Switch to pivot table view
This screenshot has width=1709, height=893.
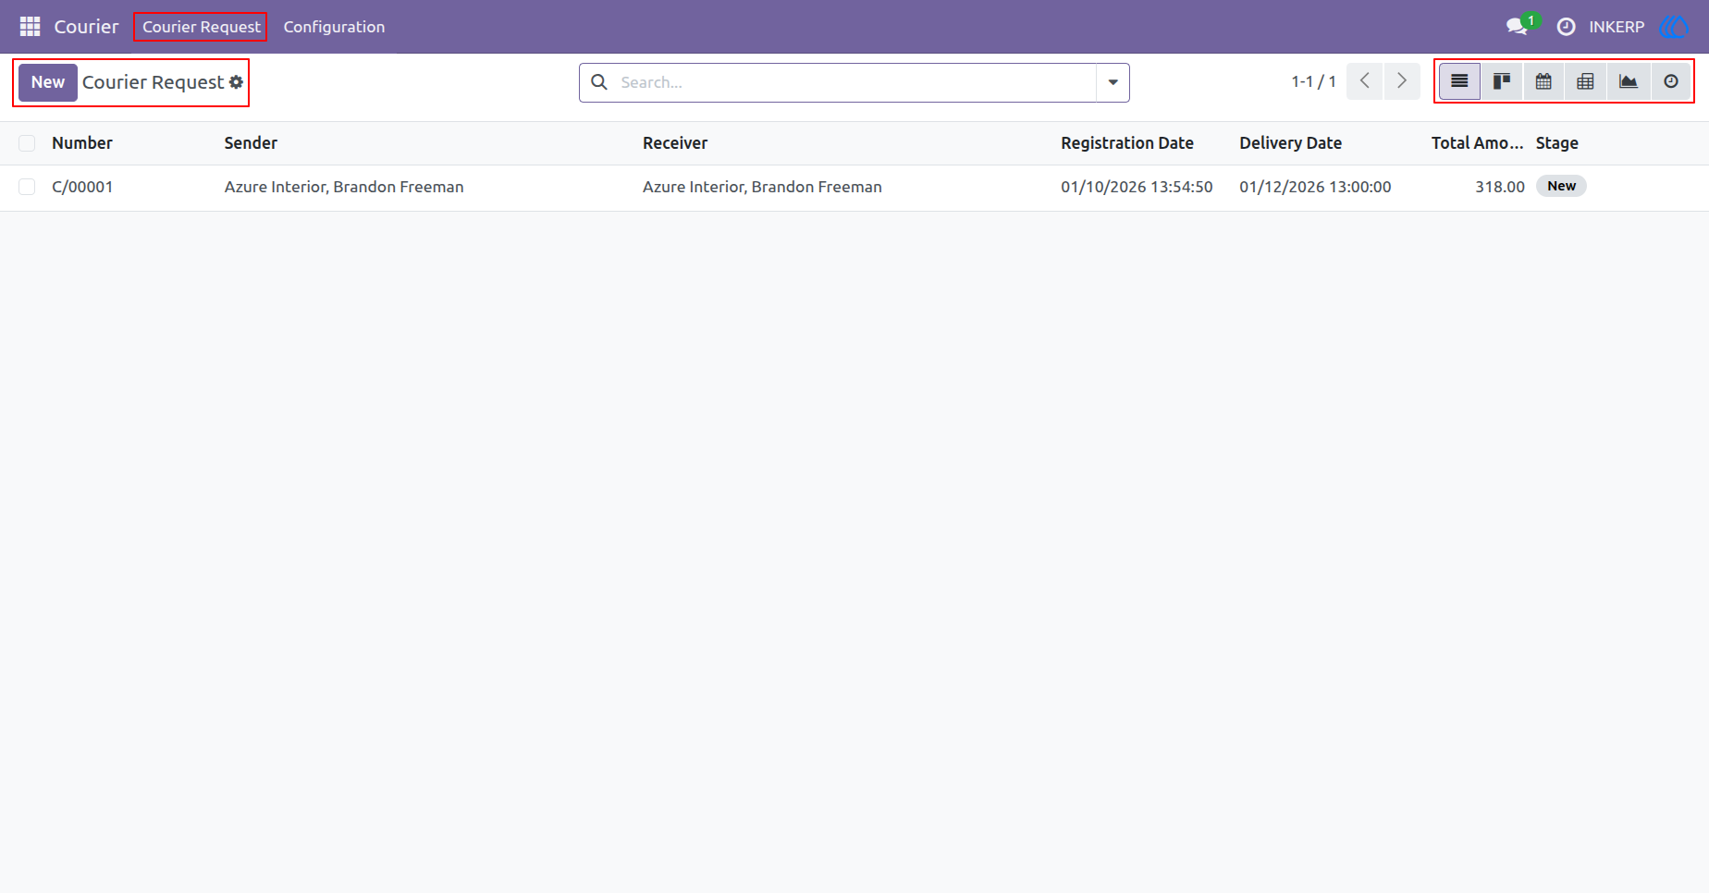coord(1585,81)
